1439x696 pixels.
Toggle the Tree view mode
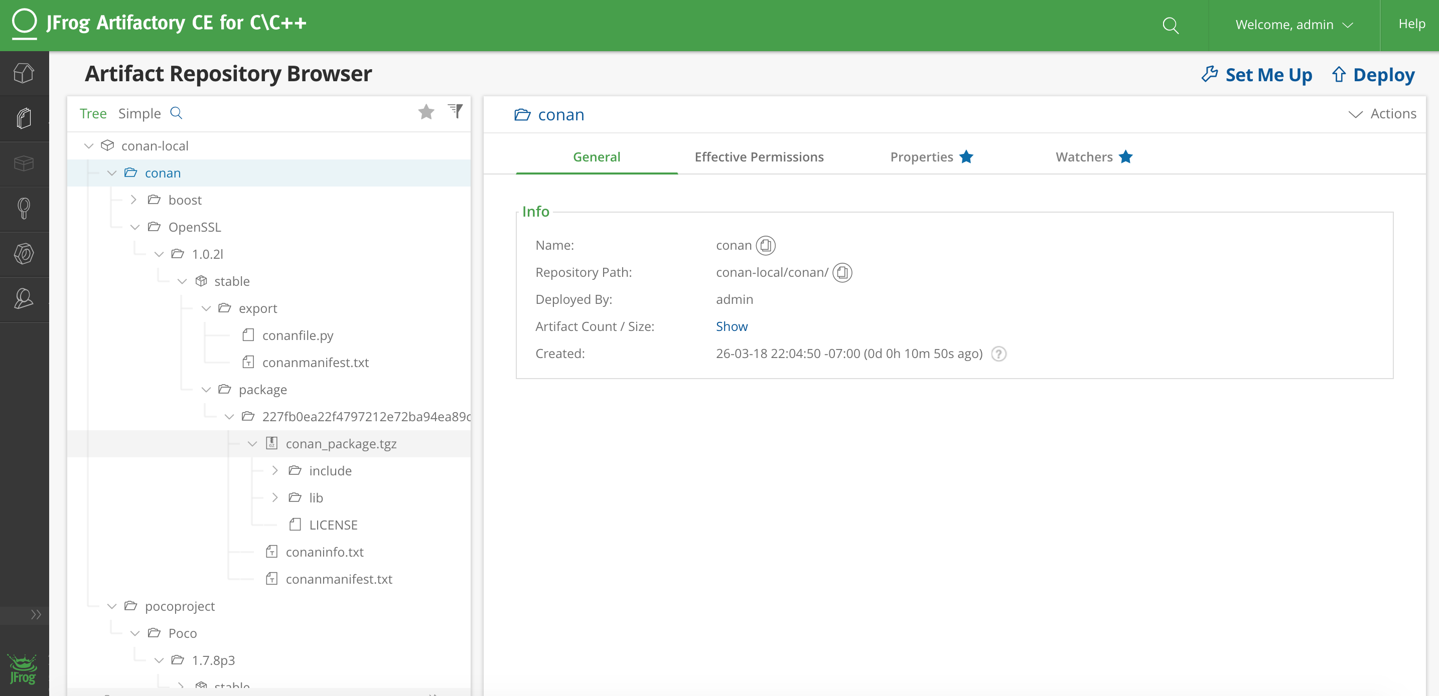[93, 113]
